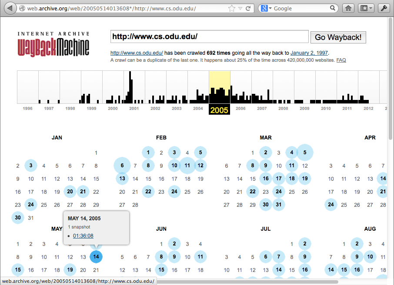Select 2011 in the timeline
The width and height of the screenshot is (394, 285).
coord(347,109)
